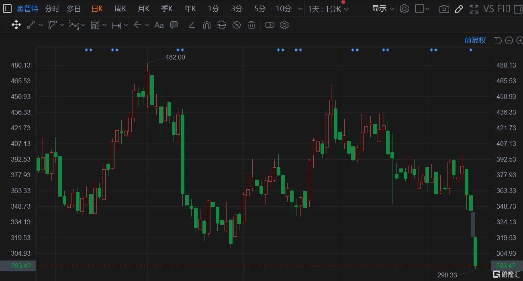Toggle the left sidebar panel icon
523x281 pixels.
8,8
